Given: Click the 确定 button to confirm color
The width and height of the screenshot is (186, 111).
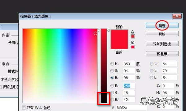Looking at the screenshot, I should [162, 26].
